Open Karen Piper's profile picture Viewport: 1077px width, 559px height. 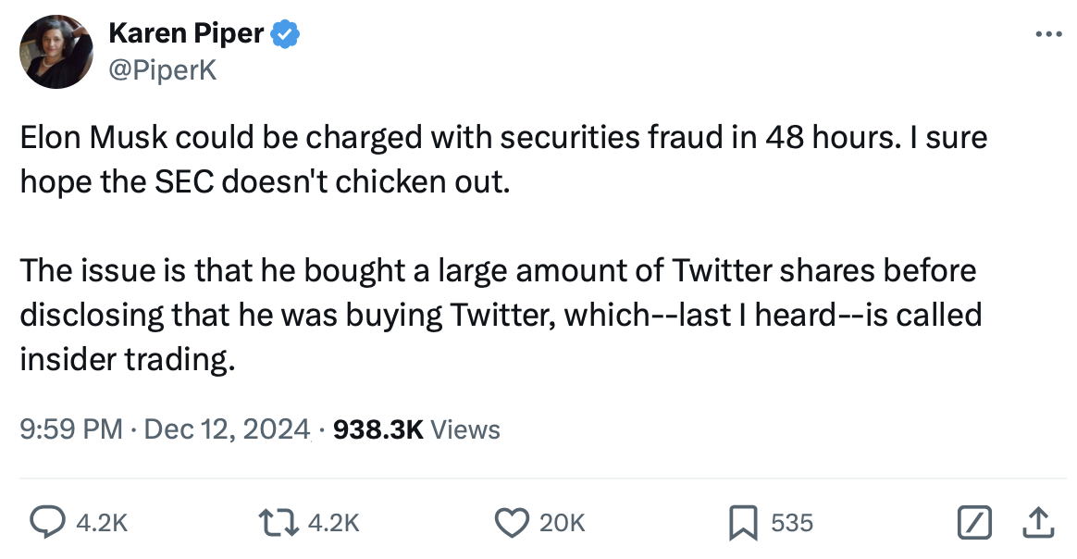click(x=56, y=52)
